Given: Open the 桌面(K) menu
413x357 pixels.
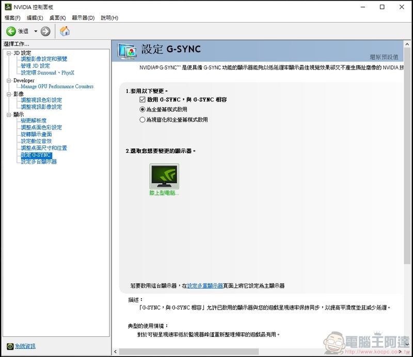Looking at the screenshot, I should point(57,18).
